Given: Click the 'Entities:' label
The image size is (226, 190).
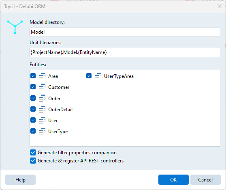Looking at the screenshot, I should click(38, 65).
